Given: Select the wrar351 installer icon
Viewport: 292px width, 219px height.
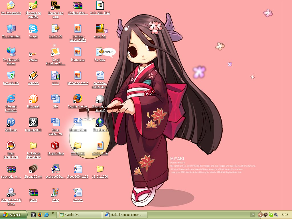Looking at the screenshot, I should 100,29.
